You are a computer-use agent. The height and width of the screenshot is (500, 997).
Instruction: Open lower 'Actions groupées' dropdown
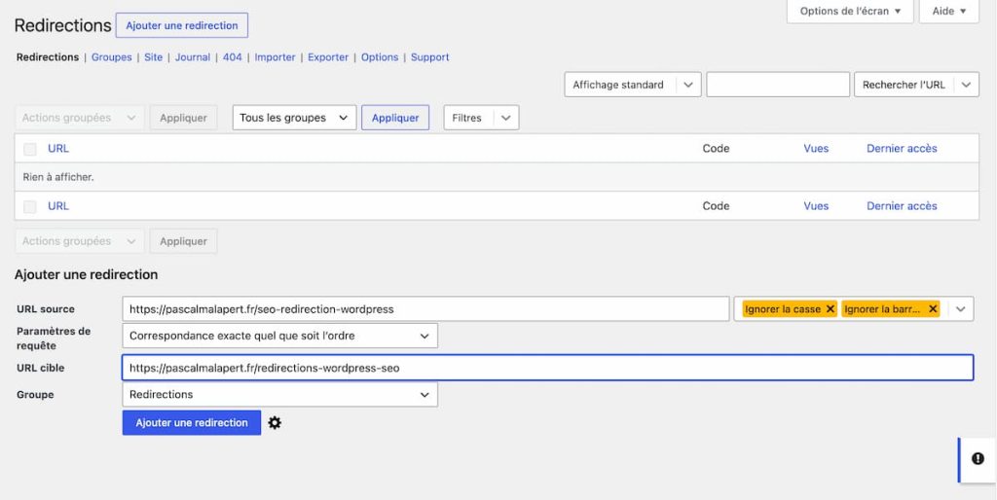tap(80, 241)
